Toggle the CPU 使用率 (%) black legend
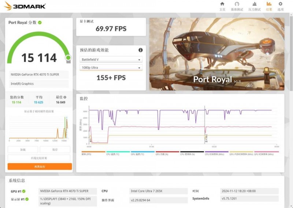Viewport: 293px width, 208px height. click(192, 153)
